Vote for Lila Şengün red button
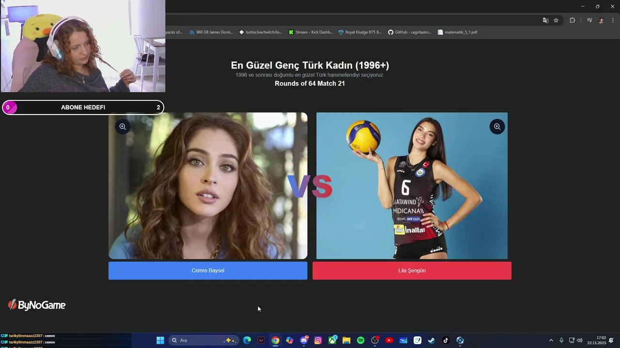This screenshot has width=620, height=348. (412, 271)
